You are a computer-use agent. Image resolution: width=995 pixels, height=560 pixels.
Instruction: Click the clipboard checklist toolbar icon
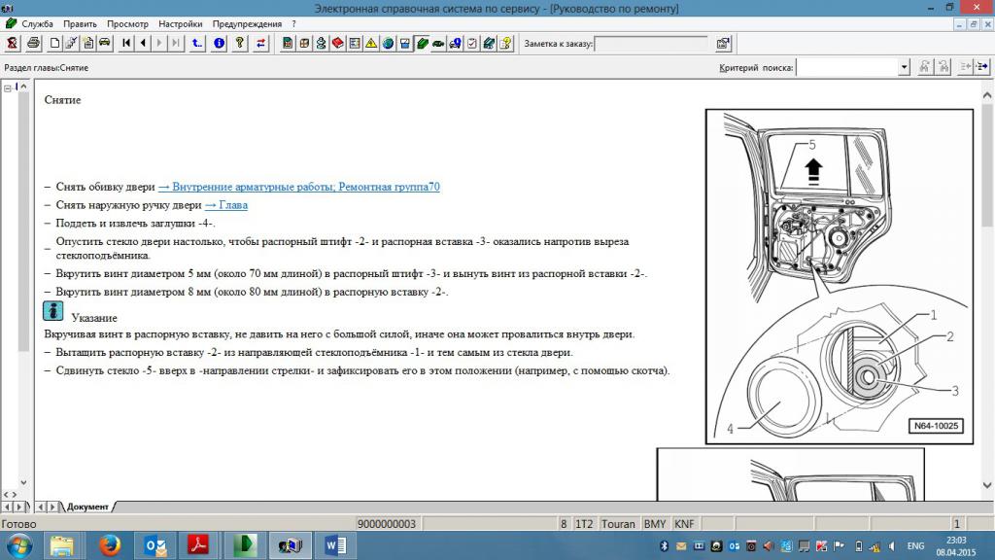click(472, 43)
